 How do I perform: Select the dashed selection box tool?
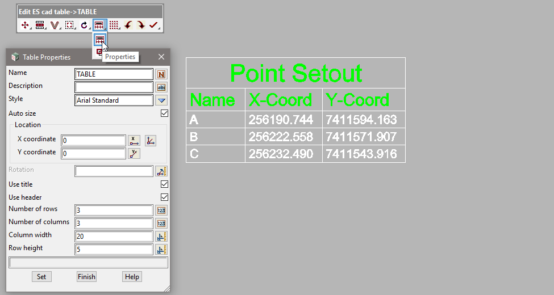69,25
